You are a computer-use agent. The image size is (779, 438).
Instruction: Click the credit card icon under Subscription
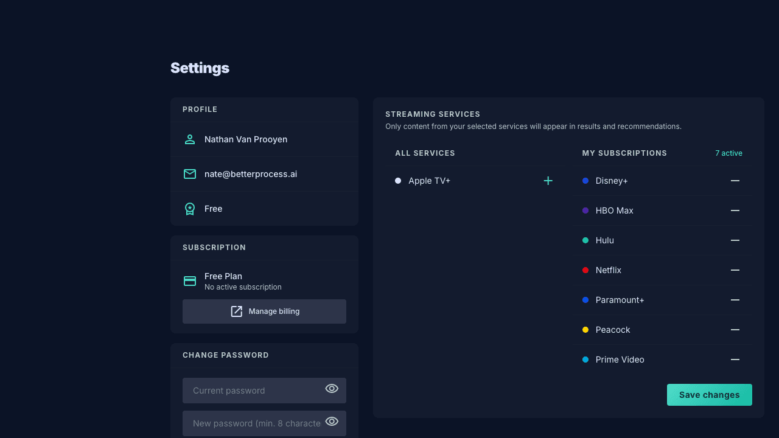click(189, 280)
